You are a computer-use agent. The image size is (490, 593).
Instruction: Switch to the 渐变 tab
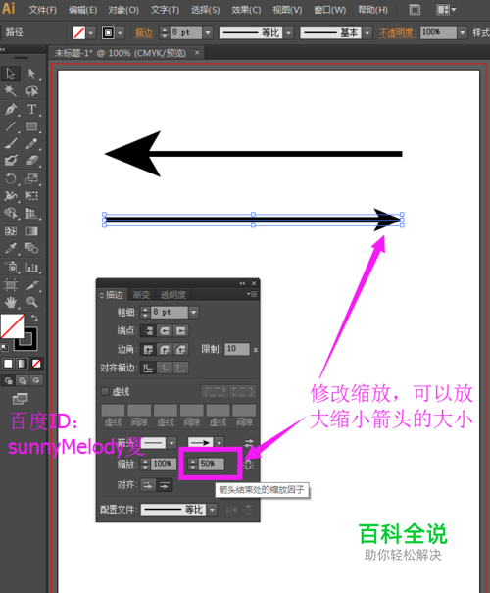(142, 295)
